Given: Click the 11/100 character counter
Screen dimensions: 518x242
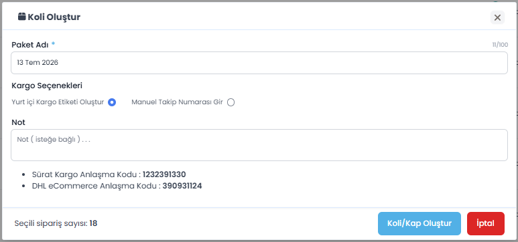Looking at the screenshot, I should point(500,45).
